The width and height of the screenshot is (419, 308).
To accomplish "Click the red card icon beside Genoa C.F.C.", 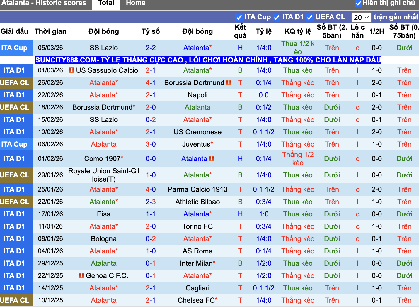I will point(81,276).
